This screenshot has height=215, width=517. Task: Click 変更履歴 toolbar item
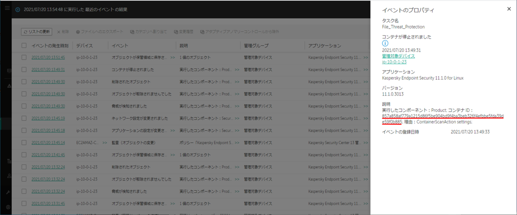184,32
